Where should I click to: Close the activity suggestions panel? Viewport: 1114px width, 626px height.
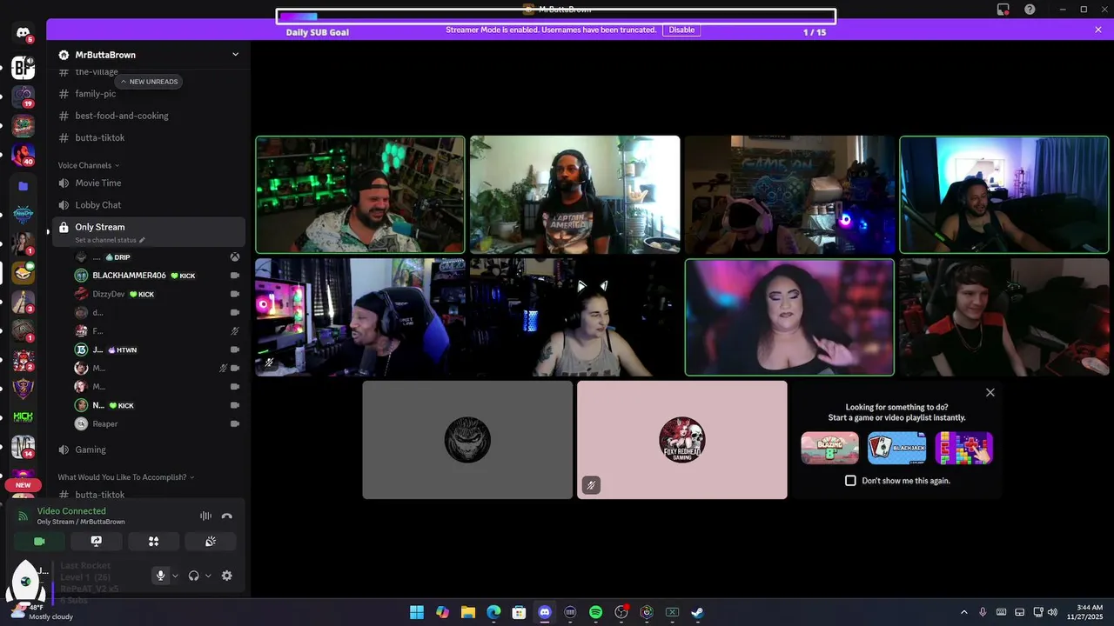[x=990, y=393]
